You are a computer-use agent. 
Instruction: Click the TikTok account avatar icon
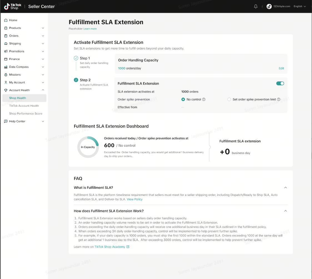click(x=269, y=6)
